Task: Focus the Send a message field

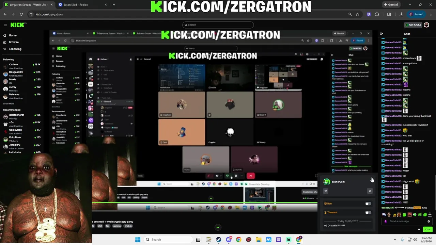Action: pos(407,222)
